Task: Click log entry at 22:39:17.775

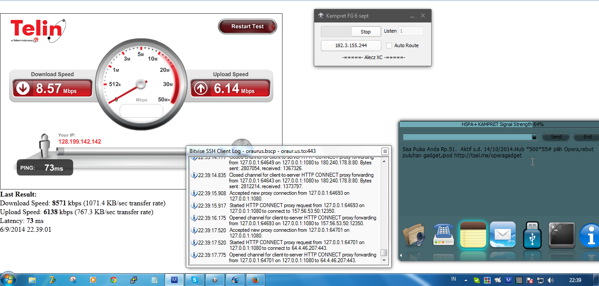Action: point(284,257)
